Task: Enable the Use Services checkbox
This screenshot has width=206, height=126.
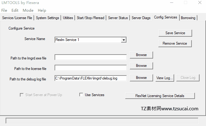Action: pyautogui.click(x=81, y=95)
